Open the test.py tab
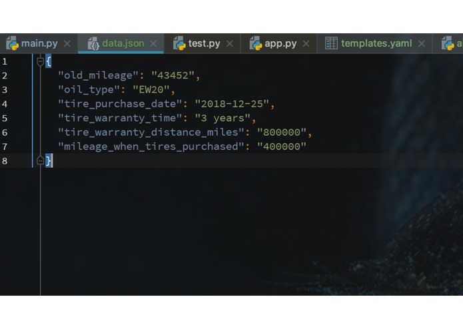The image size is (463, 329). 204,44
